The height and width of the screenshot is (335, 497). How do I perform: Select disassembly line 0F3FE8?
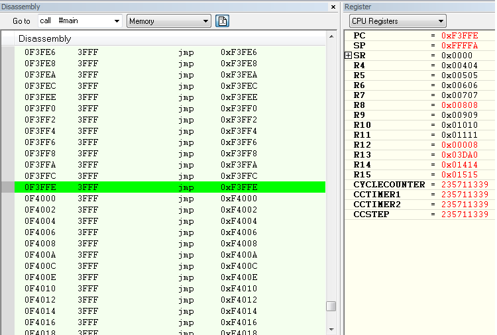pyautogui.click(x=170, y=64)
